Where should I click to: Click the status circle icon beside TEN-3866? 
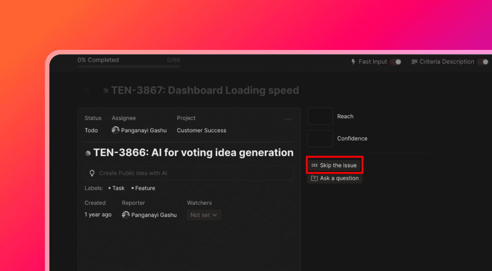click(88, 153)
